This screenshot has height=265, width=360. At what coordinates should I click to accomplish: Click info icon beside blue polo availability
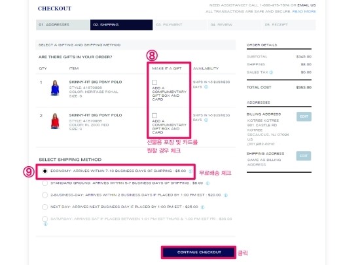tap(206, 87)
